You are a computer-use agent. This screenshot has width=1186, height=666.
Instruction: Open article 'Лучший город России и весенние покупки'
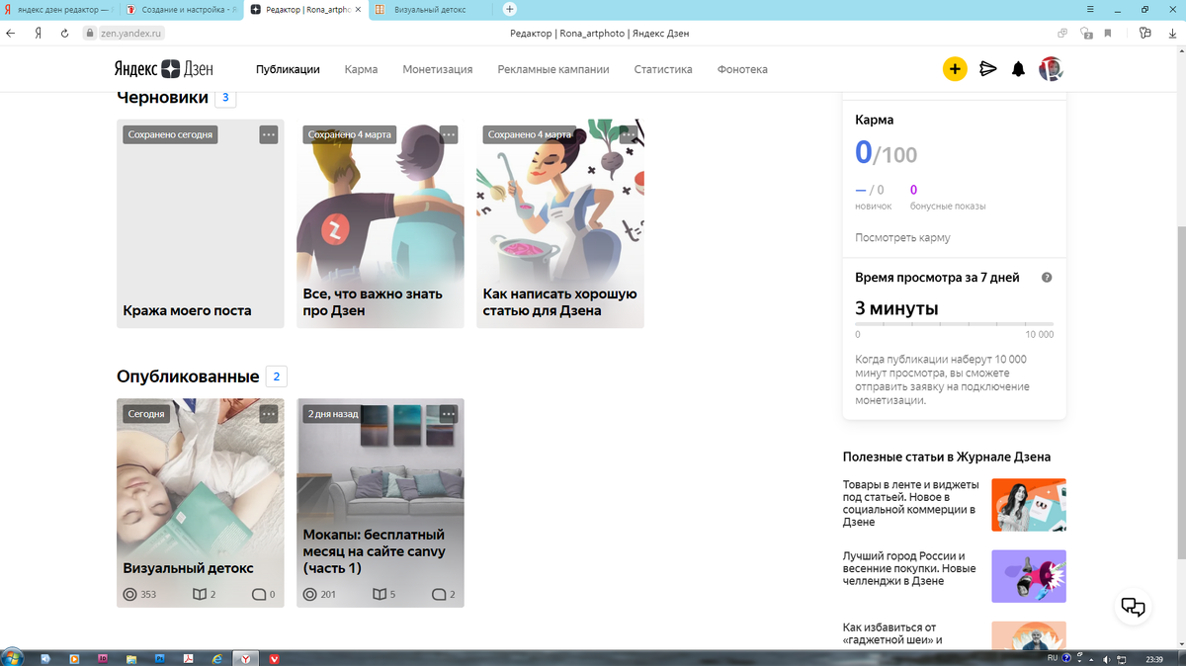pyautogui.click(x=909, y=568)
